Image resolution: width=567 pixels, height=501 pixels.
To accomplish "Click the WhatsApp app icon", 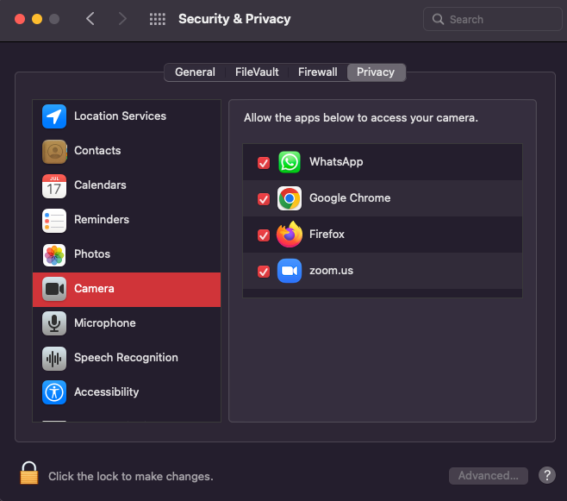I will coord(290,162).
